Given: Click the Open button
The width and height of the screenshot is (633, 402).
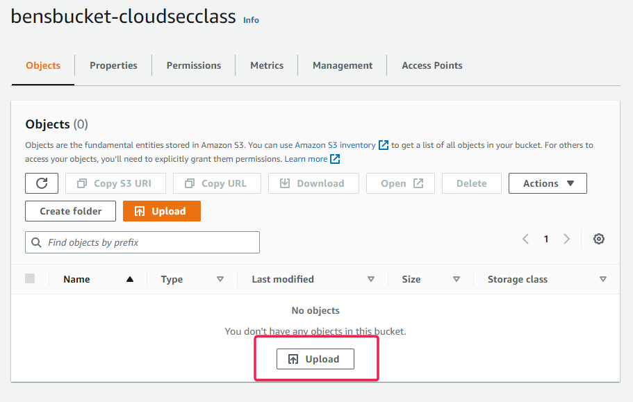Looking at the screenshot, I should (x=400, y=183).
